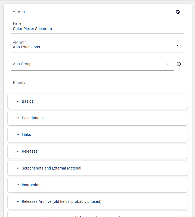This screenshot has width=195, height=217.
Task: Expand the Releases Archive chevron
Action: tap(18, 201)
